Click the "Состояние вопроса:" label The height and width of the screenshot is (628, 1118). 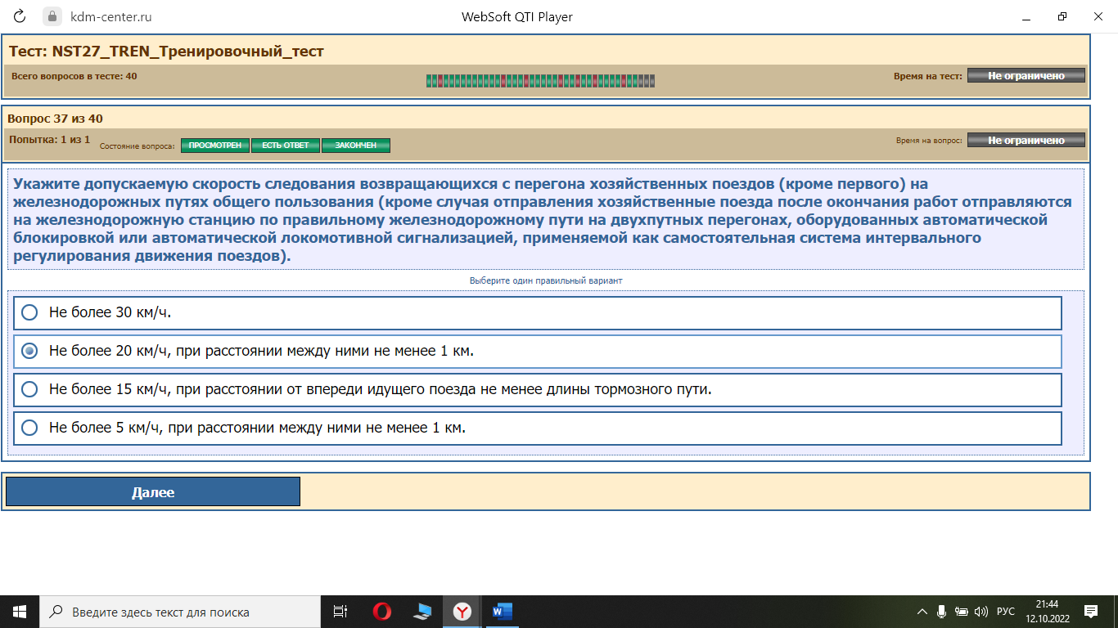tap(137, 146)
